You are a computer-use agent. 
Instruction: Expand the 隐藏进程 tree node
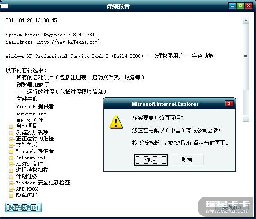[11, 196]
